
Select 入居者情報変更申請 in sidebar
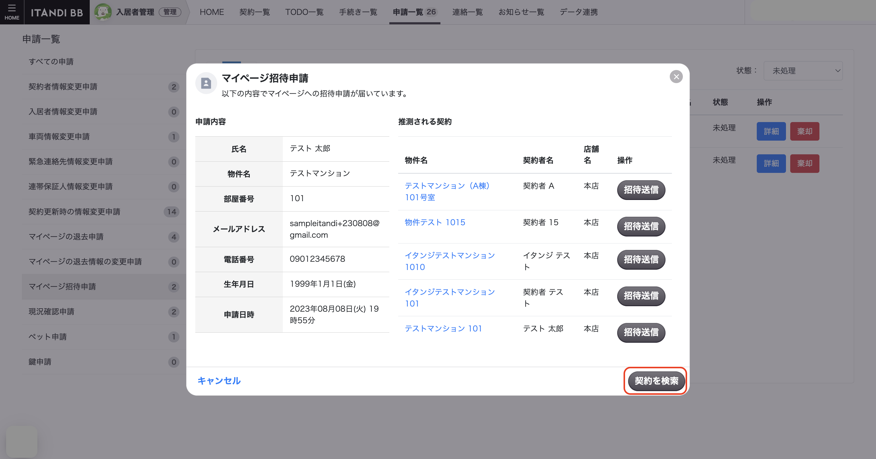(x=104, y=112)
